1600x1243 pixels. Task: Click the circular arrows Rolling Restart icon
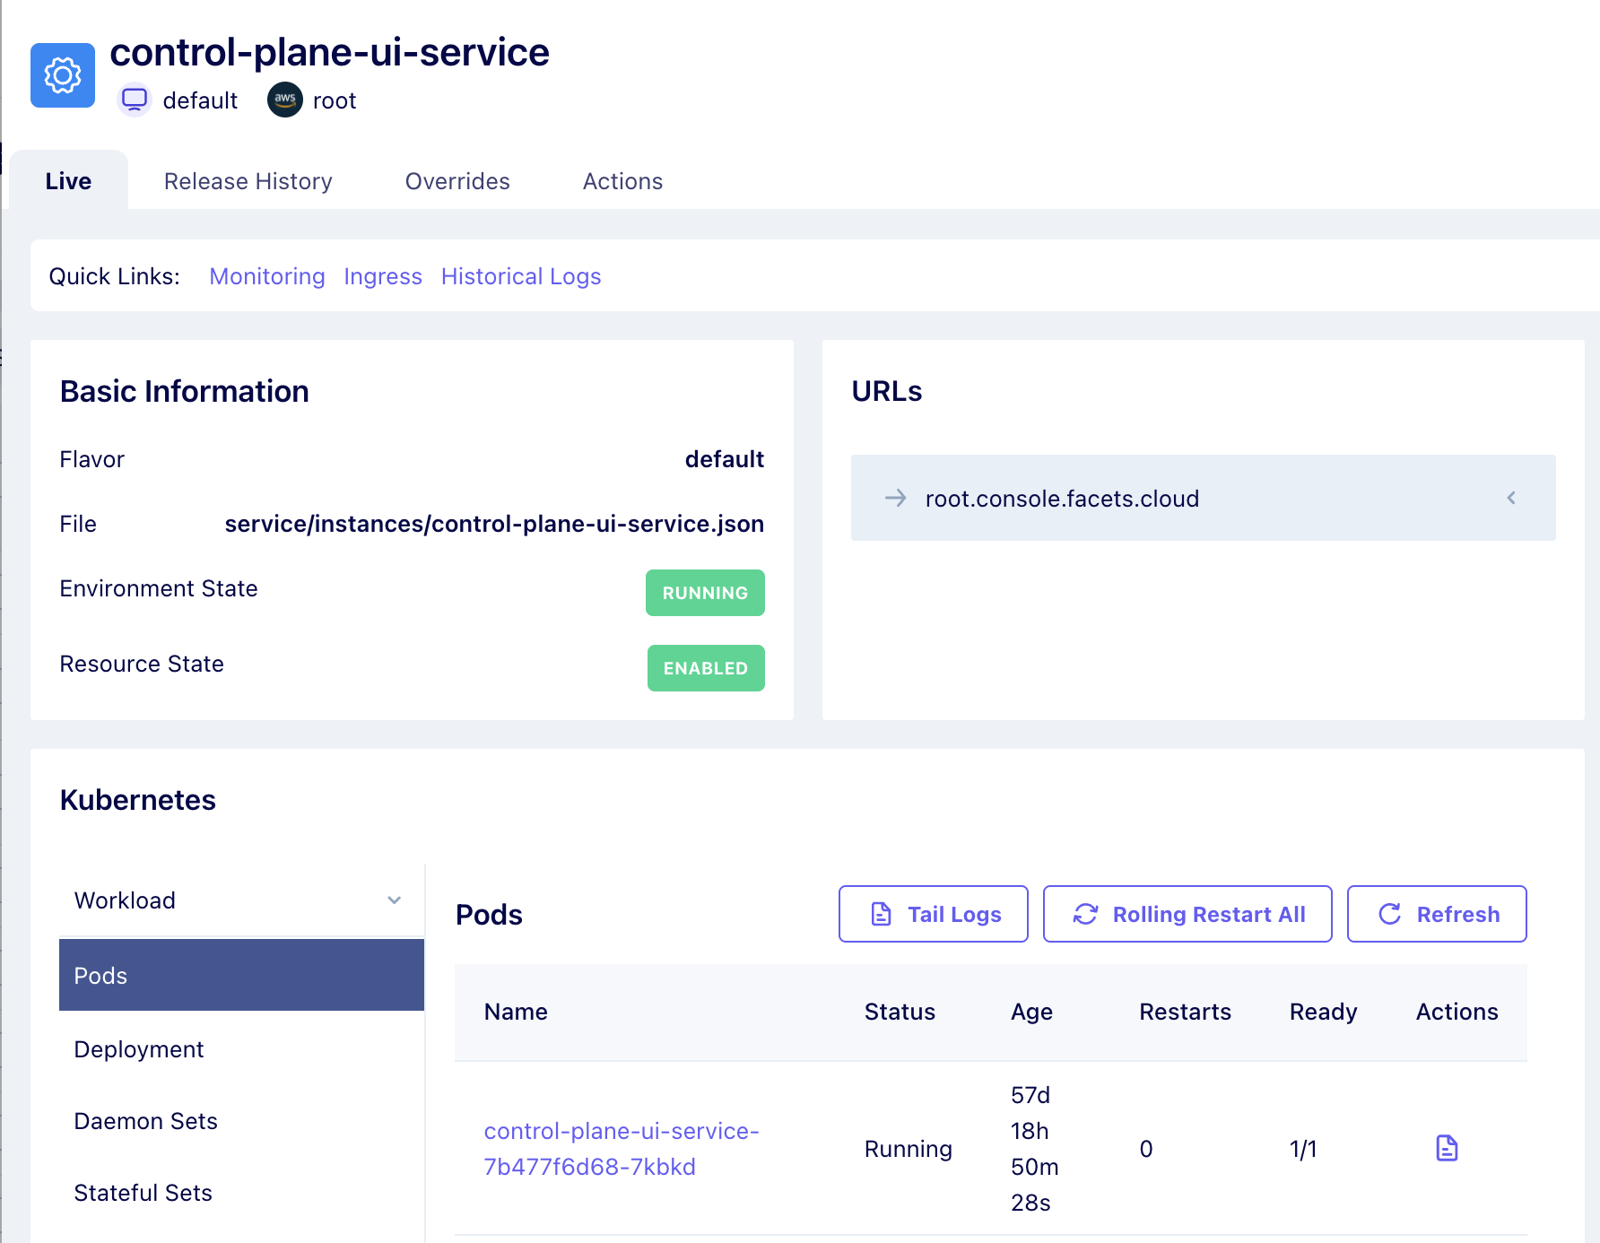click(x=1085, y=914)
